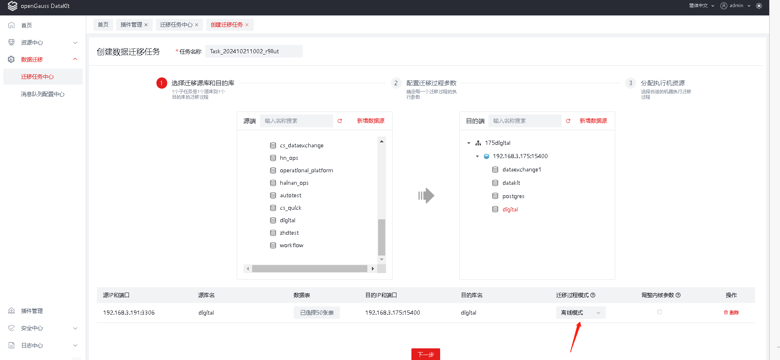780x360 pixels.
Task: Open 迁移任务中心 in the sidebar
Action: pyautogui.click(x=43, y=77)
